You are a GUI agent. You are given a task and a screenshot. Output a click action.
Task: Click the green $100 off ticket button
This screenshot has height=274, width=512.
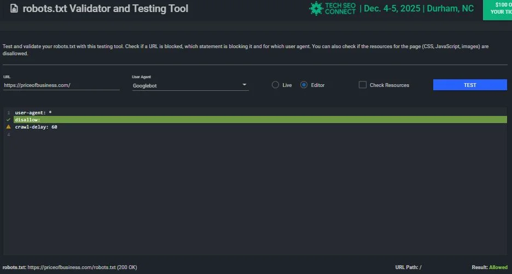(x=497, y=10)
